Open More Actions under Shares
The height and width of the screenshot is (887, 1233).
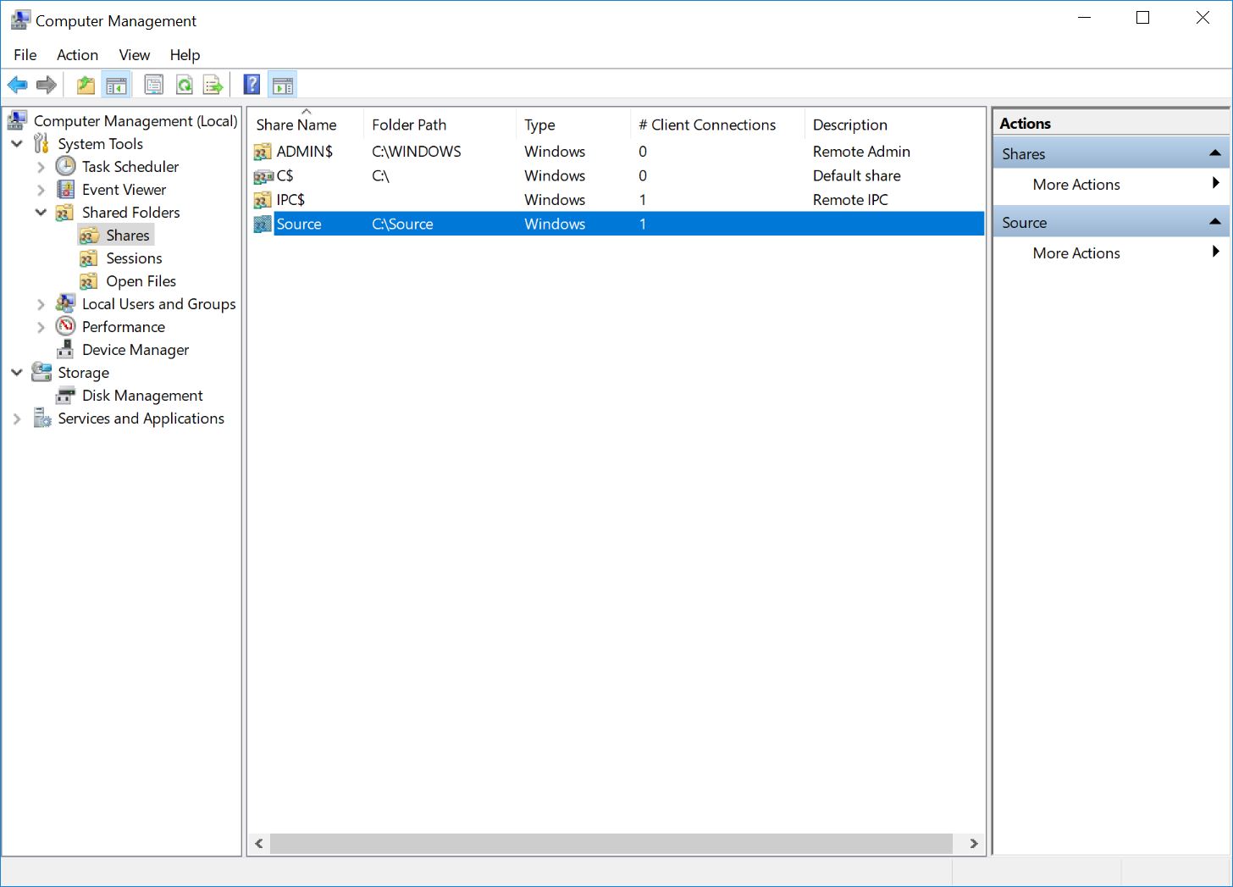(1075, 185)
